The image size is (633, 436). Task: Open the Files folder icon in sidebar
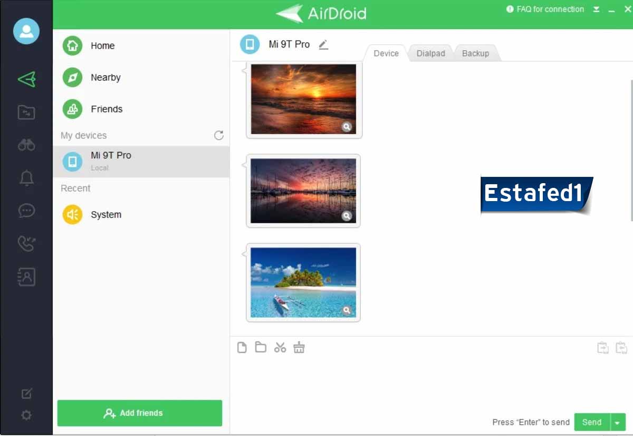click(26, 112)
